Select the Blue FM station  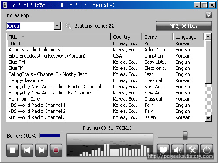[x=106, y=62]
